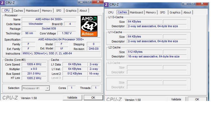Click the Level 2 cache 512 KBytes value
The width and height of the screenshot is (211, 119).
(x=75, y=74)
